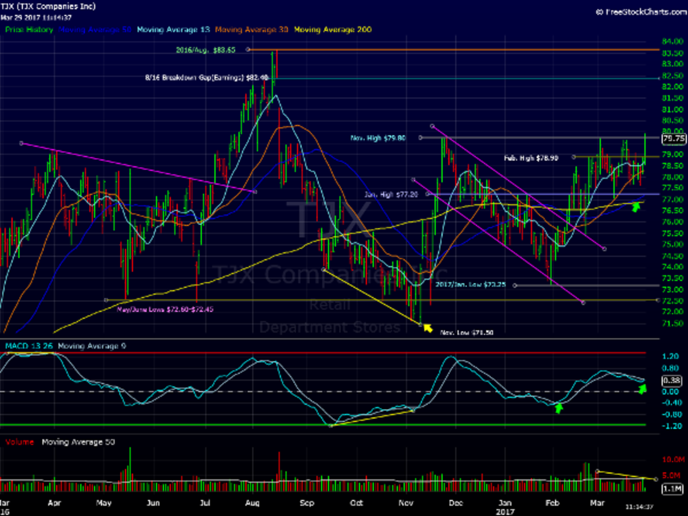Click the 'TJX (TJX Companies Inc)' chart title
The height and width of the screenshot is (516, 688).
(48, 6)
